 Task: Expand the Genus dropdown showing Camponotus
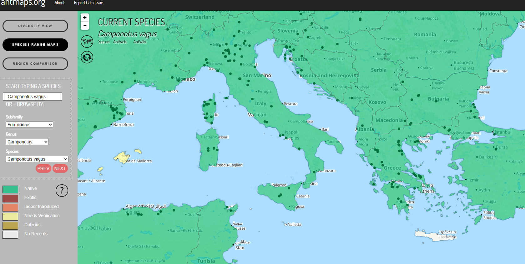(x=27, y=142)
